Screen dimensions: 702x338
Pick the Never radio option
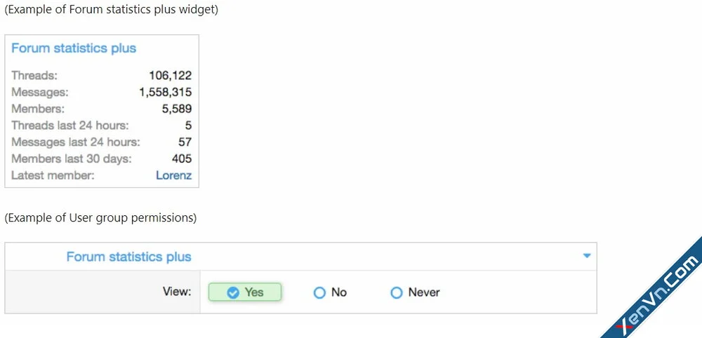415,292
